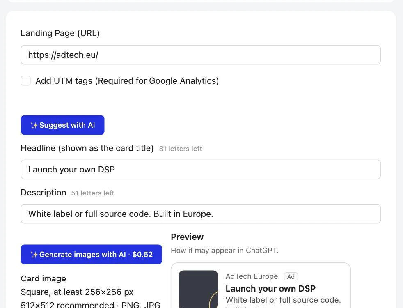The height and width of the screenshot is (308, 403).
Task: Click the Ad badge in preview card
Action: pyautogui.click(x=291, y=277)
